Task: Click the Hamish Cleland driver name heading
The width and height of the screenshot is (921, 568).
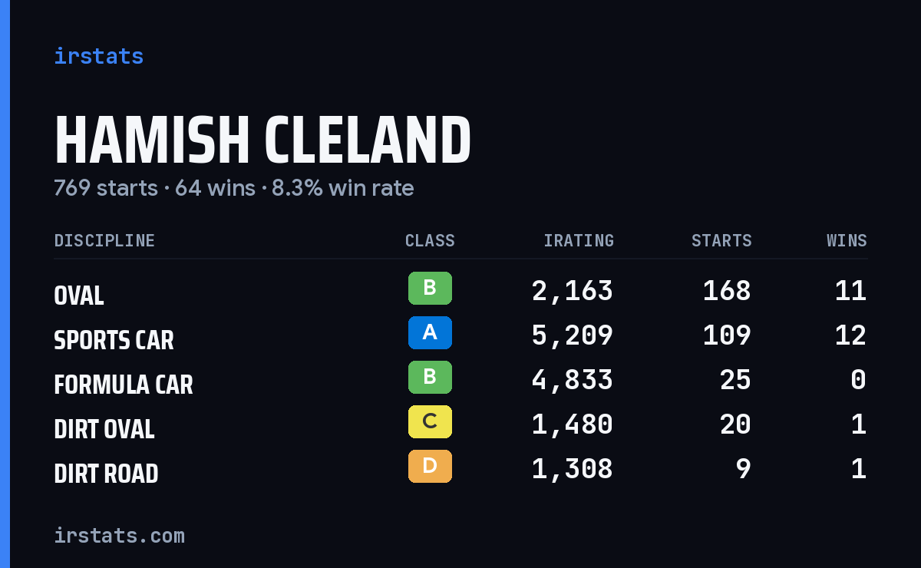Action: [262, 140]
